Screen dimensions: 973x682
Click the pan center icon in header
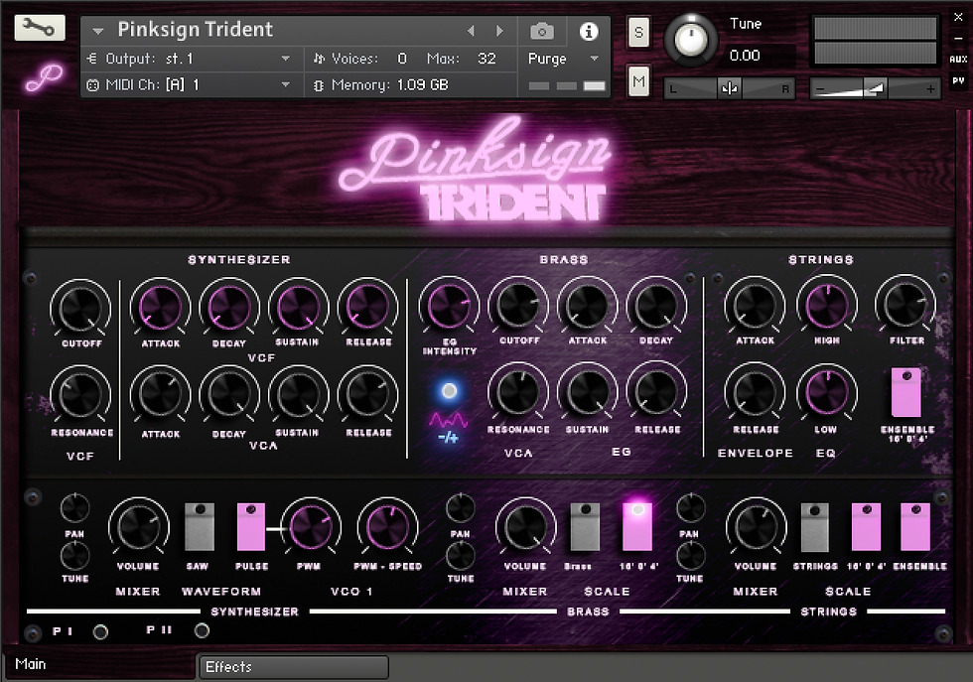(729, 88)
